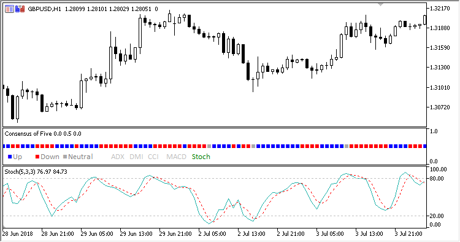Toggle the green Stoch indicator label
The width and height of the screenshot is (460, 242).
point(201,157)
